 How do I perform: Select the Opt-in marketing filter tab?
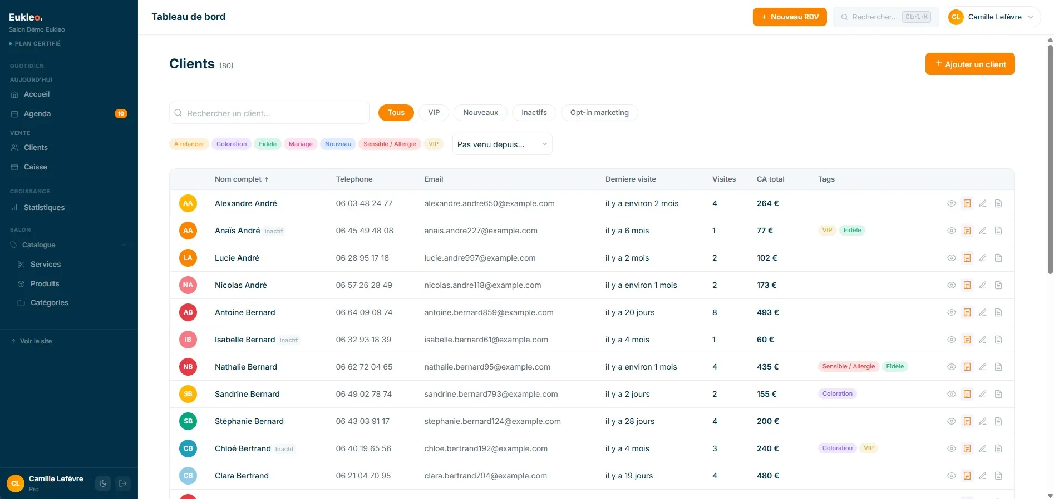pos(599,113)
